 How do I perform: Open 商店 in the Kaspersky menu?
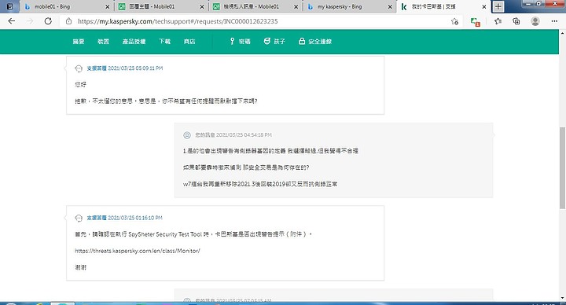[x=189, y=42]
